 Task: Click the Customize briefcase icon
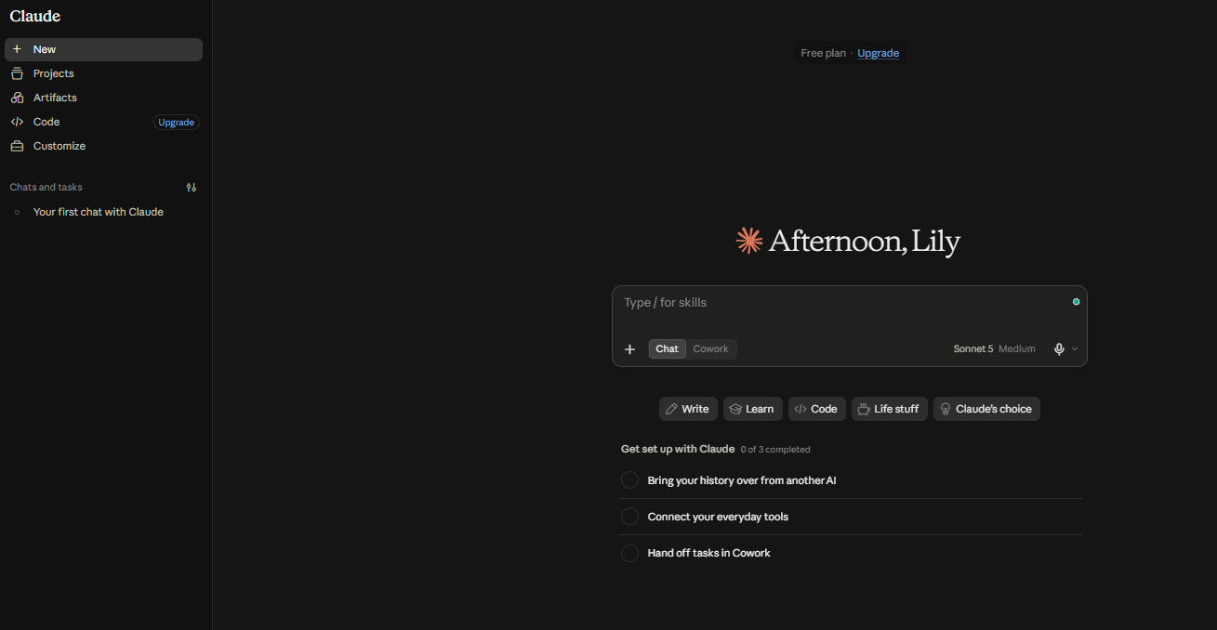[17, 146]
